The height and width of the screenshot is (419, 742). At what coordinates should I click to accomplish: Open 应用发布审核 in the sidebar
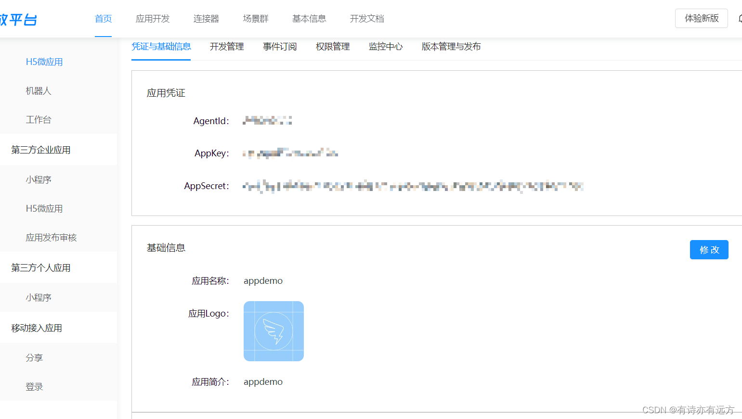click(51, 238)
